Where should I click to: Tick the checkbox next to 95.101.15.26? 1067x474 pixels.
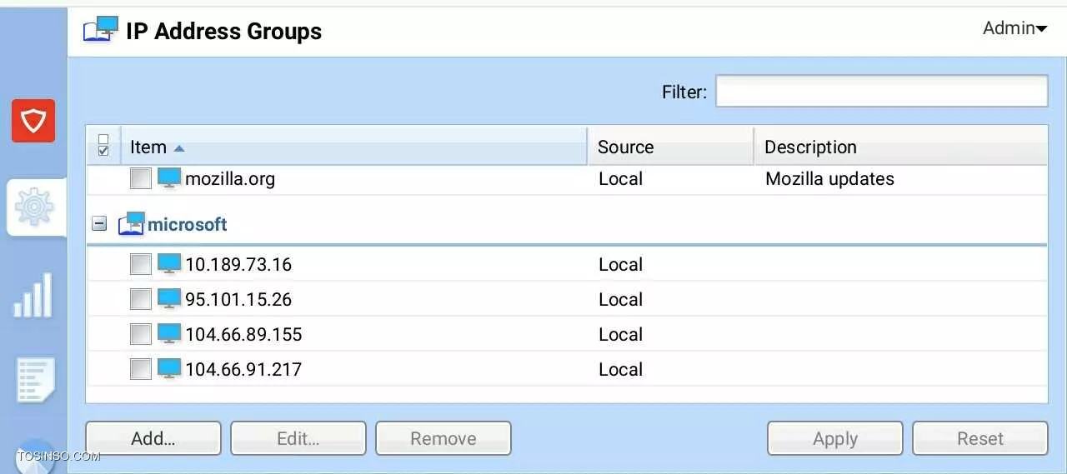pyautogui.click(x=141, y=299)
